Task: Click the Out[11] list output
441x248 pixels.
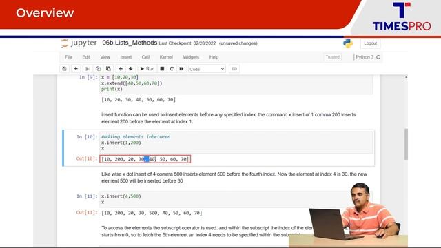Action: point(152,213)
